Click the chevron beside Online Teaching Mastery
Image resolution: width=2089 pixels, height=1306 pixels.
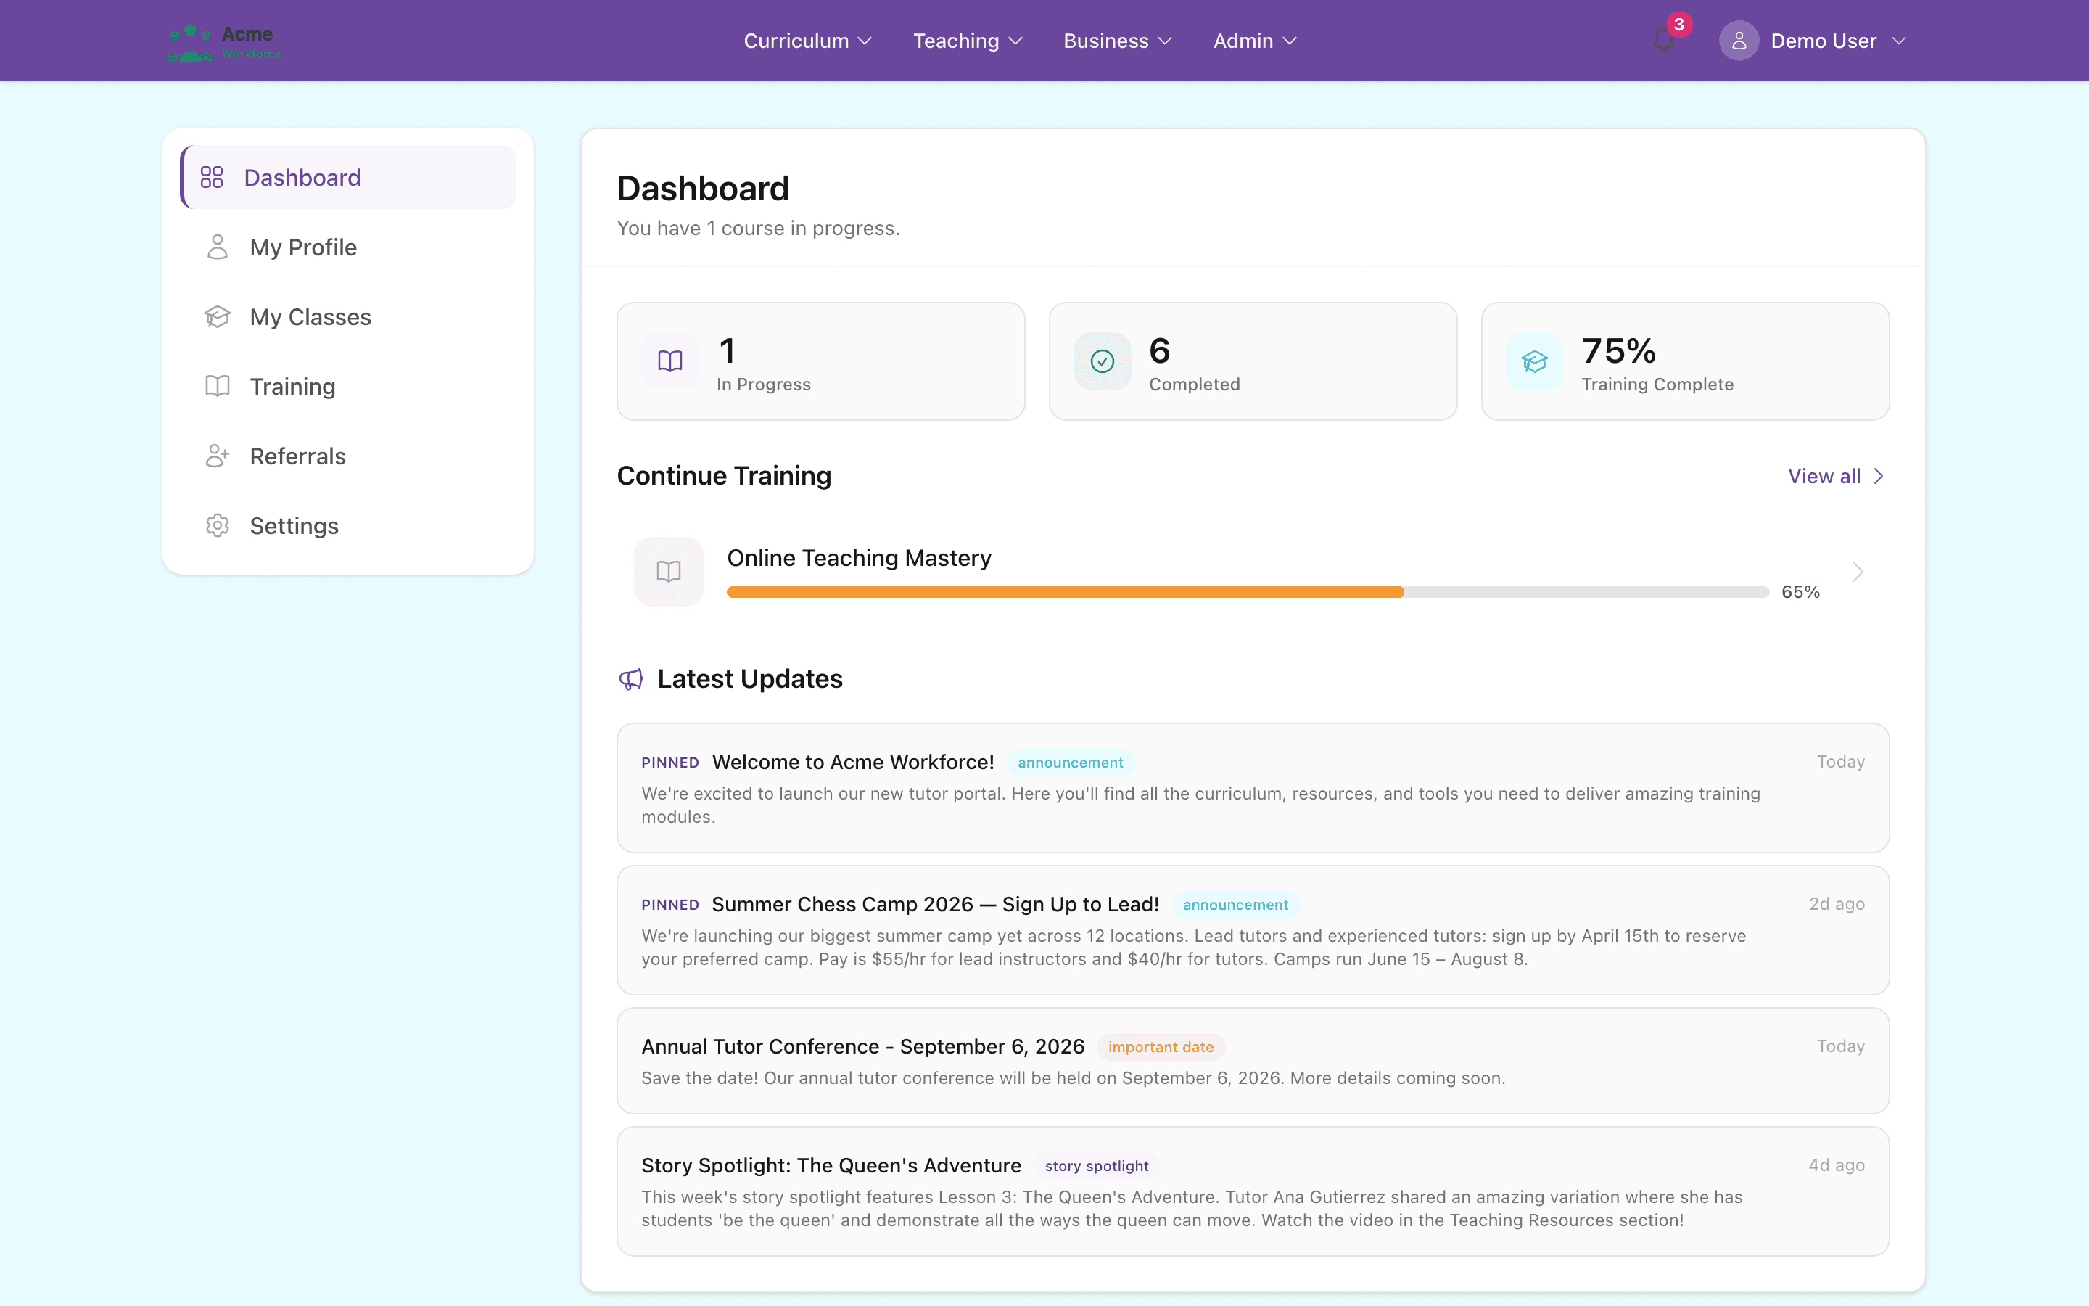(1858, 572)
